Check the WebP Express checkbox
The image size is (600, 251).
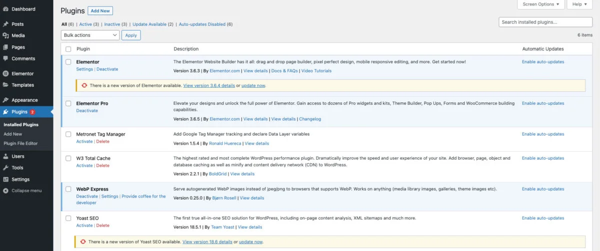click(68, 189)
